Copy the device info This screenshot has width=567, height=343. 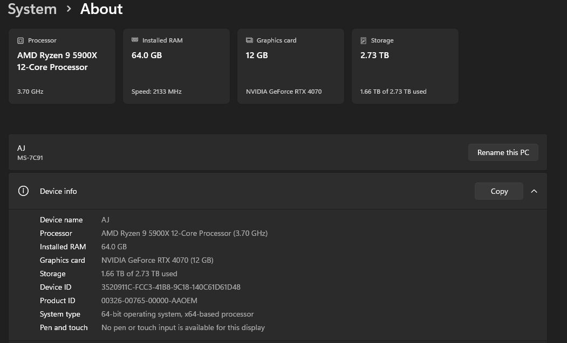point(499,191)
